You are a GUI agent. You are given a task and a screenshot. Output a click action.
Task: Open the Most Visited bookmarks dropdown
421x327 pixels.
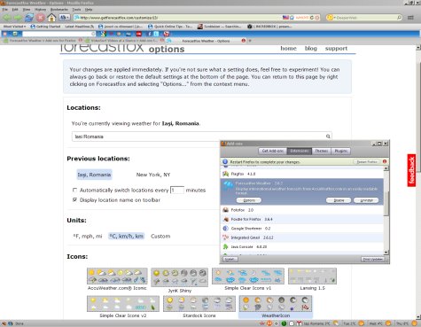(x=14, y=27)
